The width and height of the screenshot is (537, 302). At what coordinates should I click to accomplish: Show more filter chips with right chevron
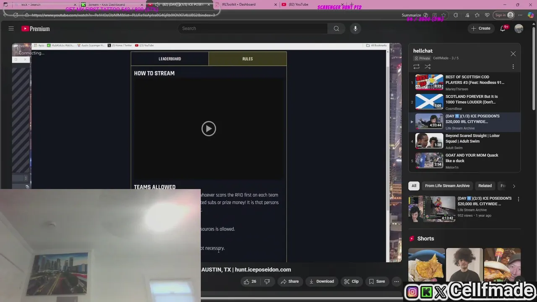point(514,186)
